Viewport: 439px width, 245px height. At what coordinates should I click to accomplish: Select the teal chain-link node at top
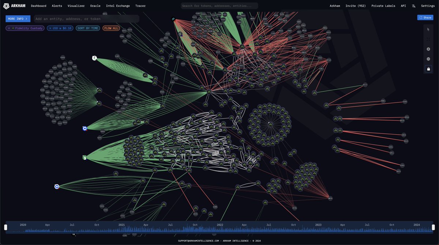(x=173, y=19)
